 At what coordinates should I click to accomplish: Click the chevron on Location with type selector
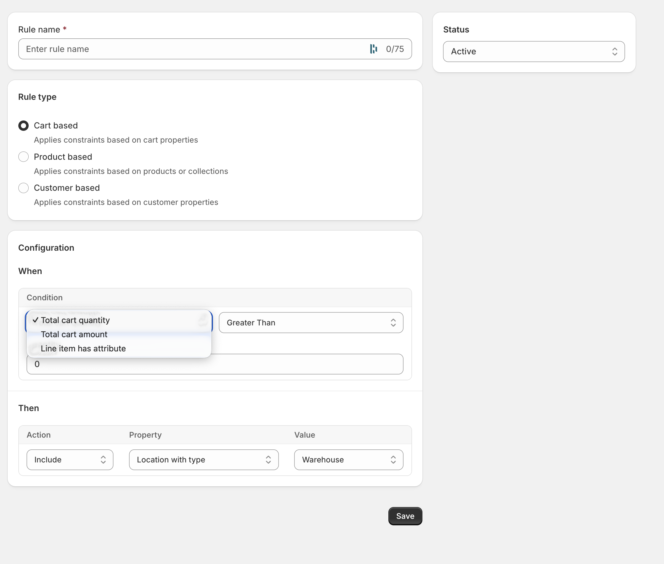coord(269,460)
